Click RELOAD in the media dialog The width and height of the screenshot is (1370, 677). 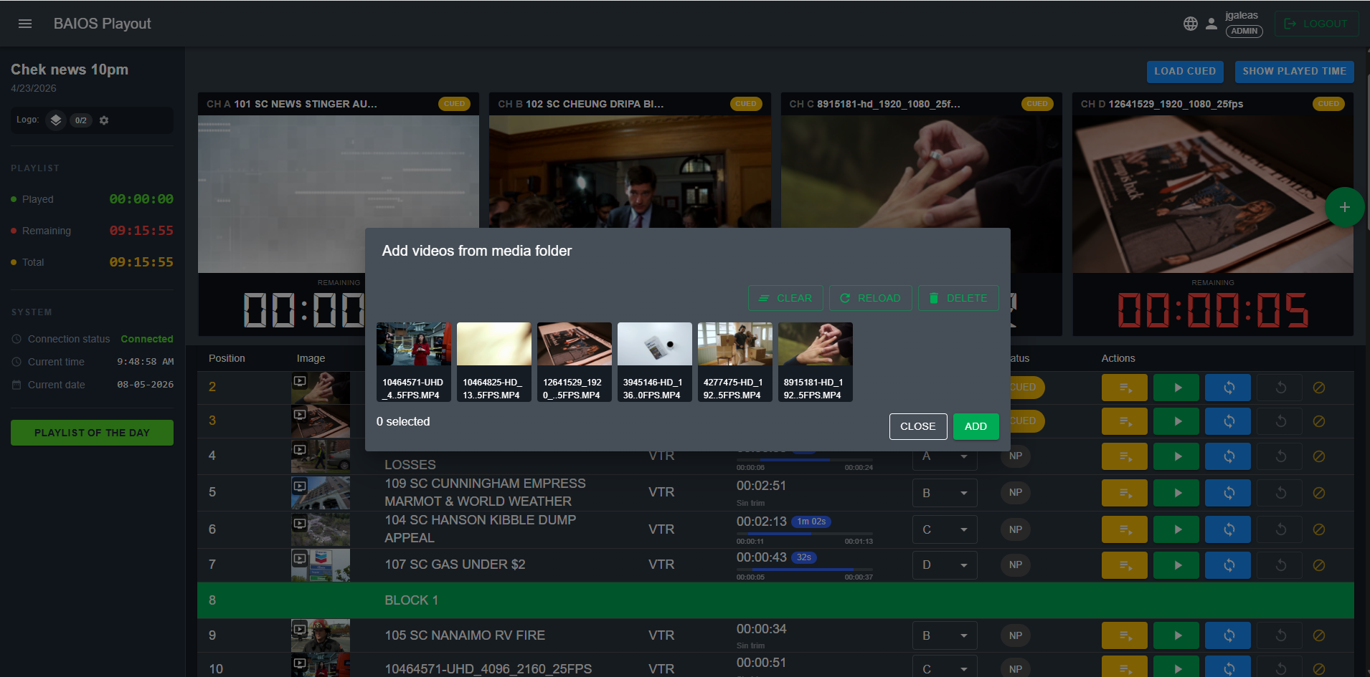pyautogui.click(x=870, y=298)
